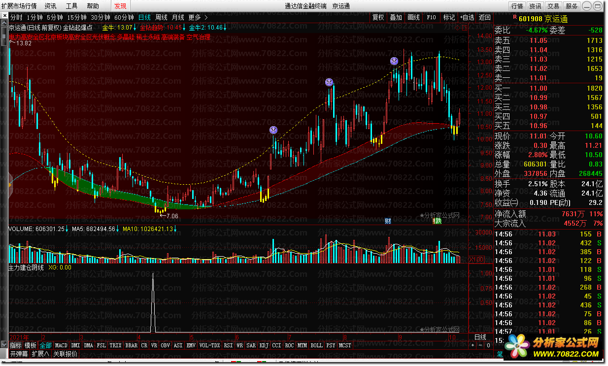
Task: Expand the 更多 period options
Action: coord(198,17)
